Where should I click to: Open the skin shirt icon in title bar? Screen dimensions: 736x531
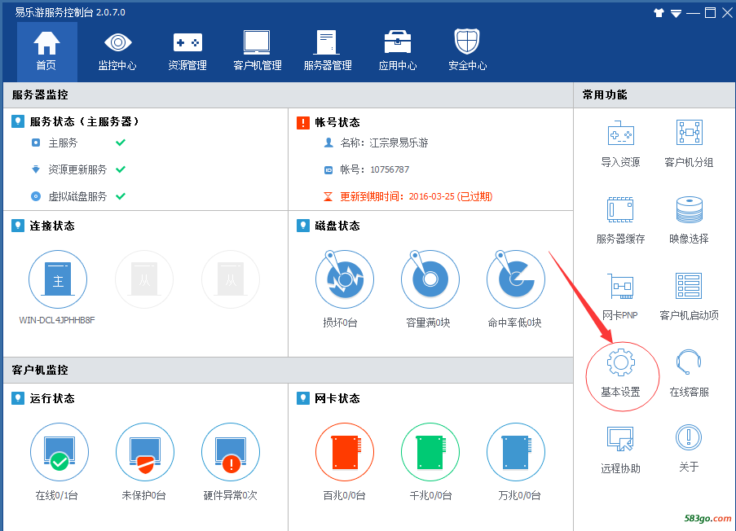659,13
